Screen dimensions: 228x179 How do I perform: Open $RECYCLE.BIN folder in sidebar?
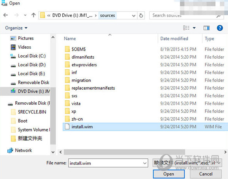pyautogui.click(x=32, y=112)
